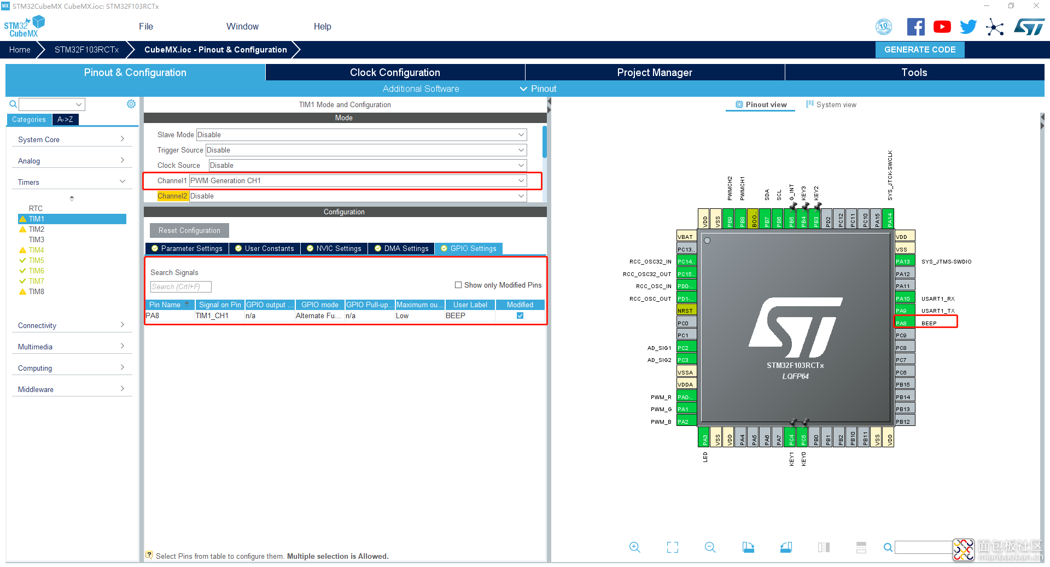Zoom out of the chip pinout view
Image resolution: width=1050 pixels, height=567 pixels.
(x=710, y=547)
